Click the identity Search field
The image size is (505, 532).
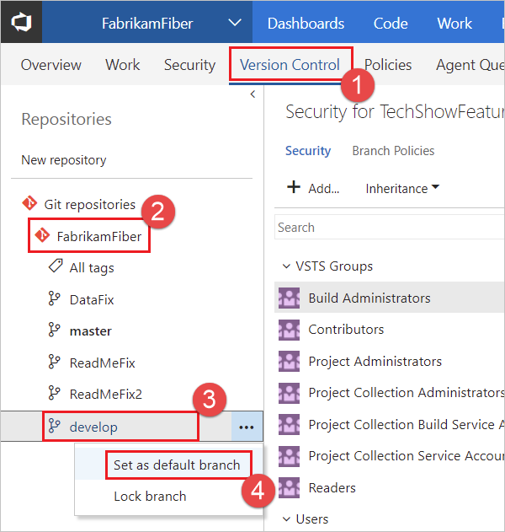tap(389, 228)
